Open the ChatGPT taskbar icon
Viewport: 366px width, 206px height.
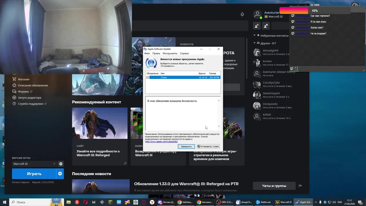(136, 202)
